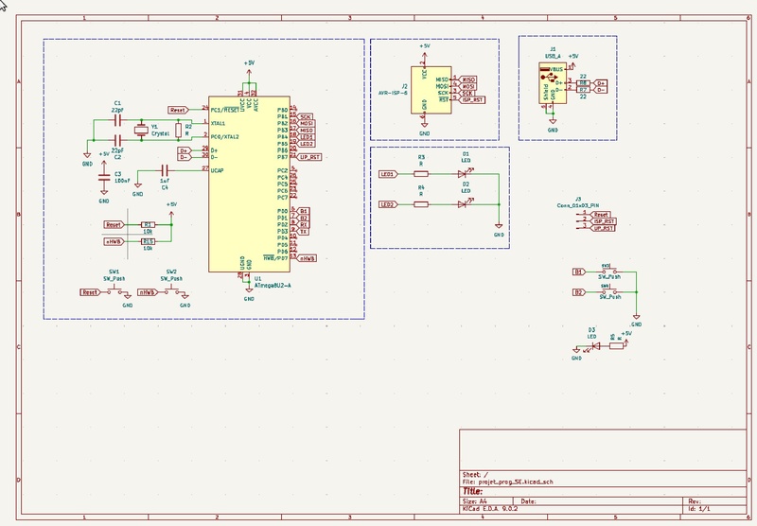Screen dimensions: 757x526
Task: Select resistor R7 on the USB D- line
Action: tap(583, 90)
